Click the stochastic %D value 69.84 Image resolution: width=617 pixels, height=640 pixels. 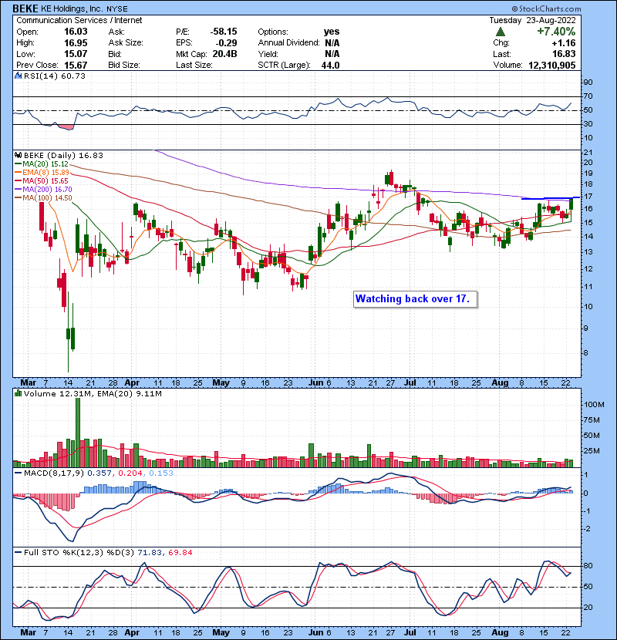tap(180, 553)
